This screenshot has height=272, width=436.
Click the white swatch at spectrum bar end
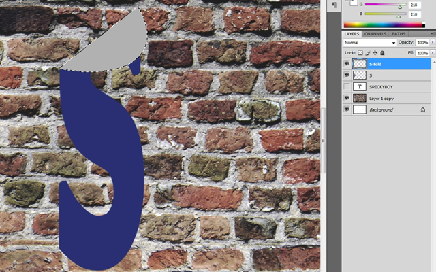(x=423, y=23)
